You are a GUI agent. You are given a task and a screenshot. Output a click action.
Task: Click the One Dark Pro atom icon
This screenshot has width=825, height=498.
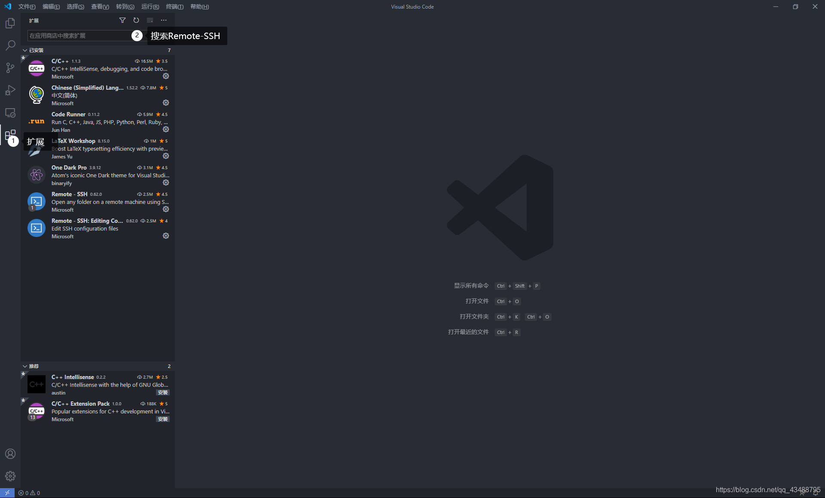click(x=37, y=175)
